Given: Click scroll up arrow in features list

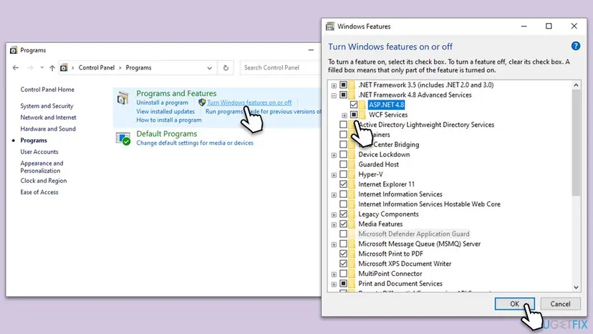Looking at the screenshot, I should (576, 85).
